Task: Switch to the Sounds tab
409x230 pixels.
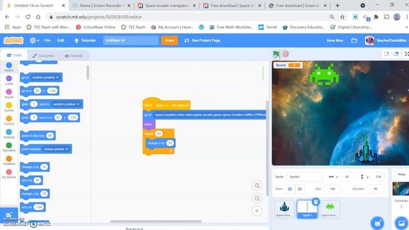Action: (x=74, y=56)
